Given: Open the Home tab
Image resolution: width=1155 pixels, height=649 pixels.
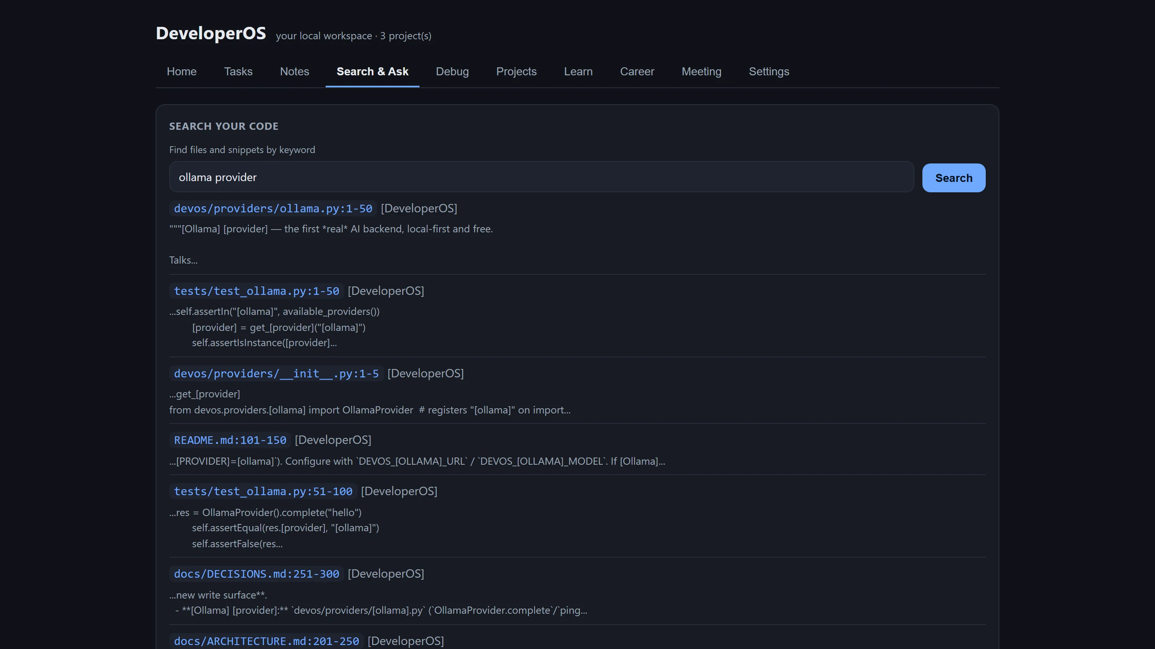Looking at the screenshot, I should (182, 72).
